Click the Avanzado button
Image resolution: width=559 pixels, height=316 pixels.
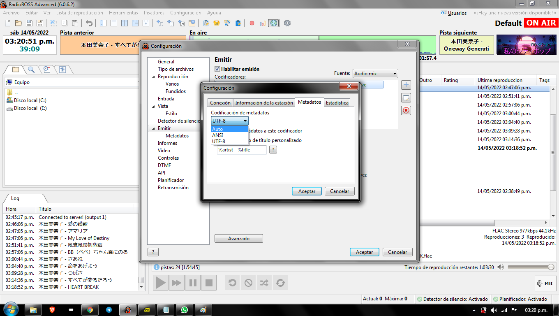pos(239,239)
